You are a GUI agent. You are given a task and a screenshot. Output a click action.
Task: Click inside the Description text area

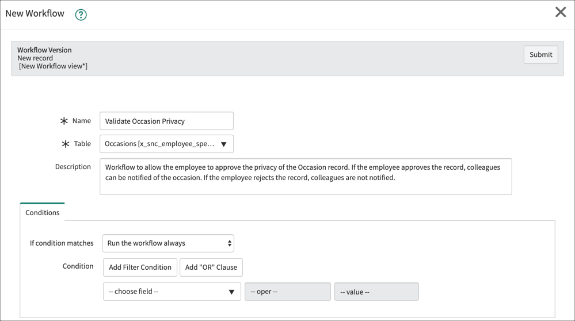point(306,177)
